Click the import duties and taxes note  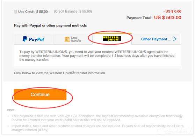97,128
